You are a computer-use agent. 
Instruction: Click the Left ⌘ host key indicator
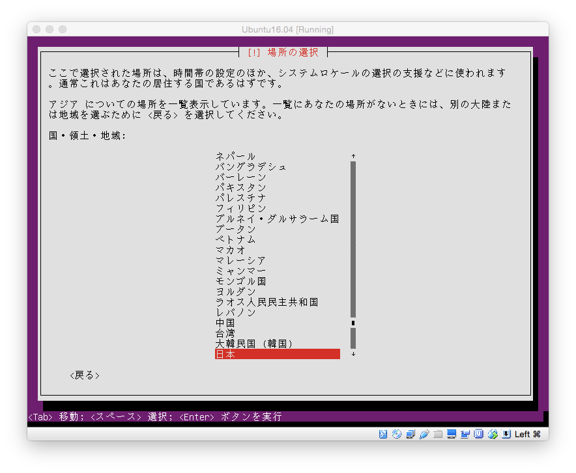click(529, 434)
